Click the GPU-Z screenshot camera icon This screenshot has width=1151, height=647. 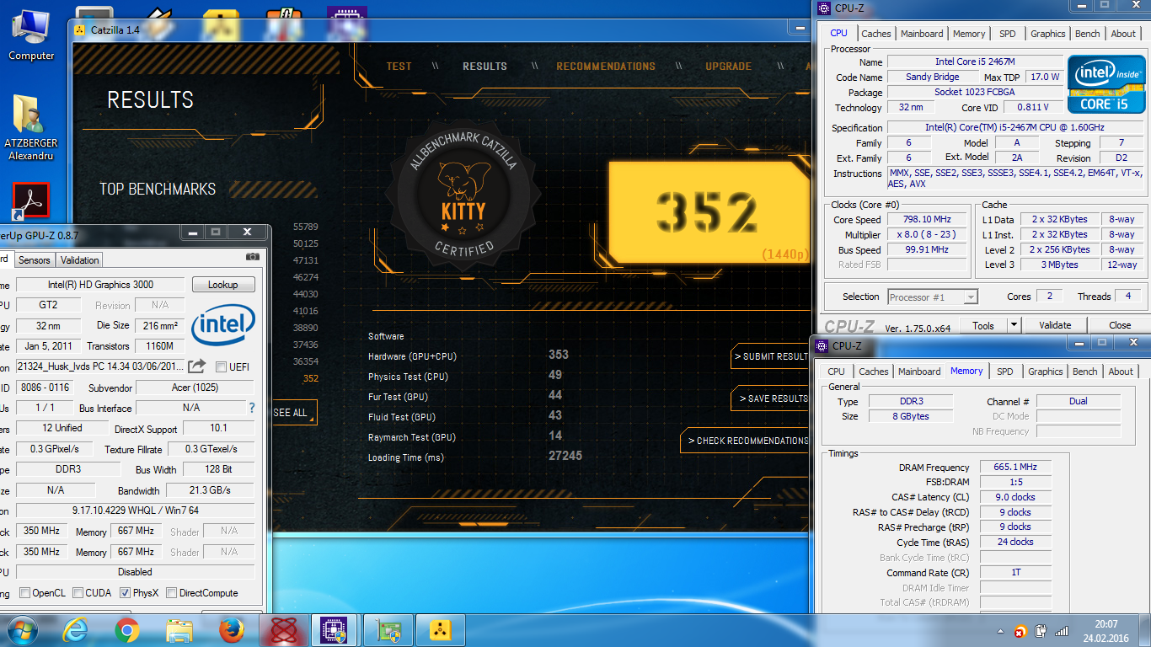coord(253,256)
